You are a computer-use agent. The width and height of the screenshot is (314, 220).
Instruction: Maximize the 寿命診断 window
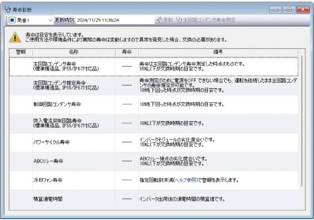(289, 9)
